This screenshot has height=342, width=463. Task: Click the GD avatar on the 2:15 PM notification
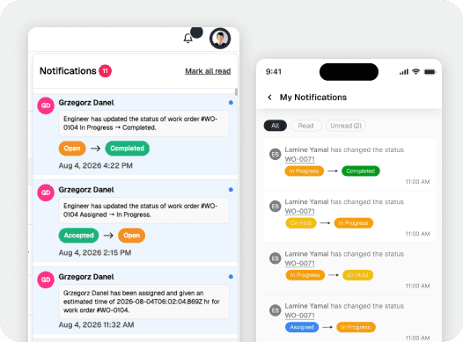point(46,193)
